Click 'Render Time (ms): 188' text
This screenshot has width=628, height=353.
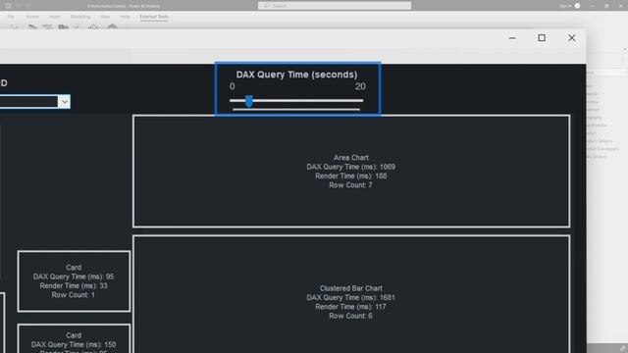351,176
